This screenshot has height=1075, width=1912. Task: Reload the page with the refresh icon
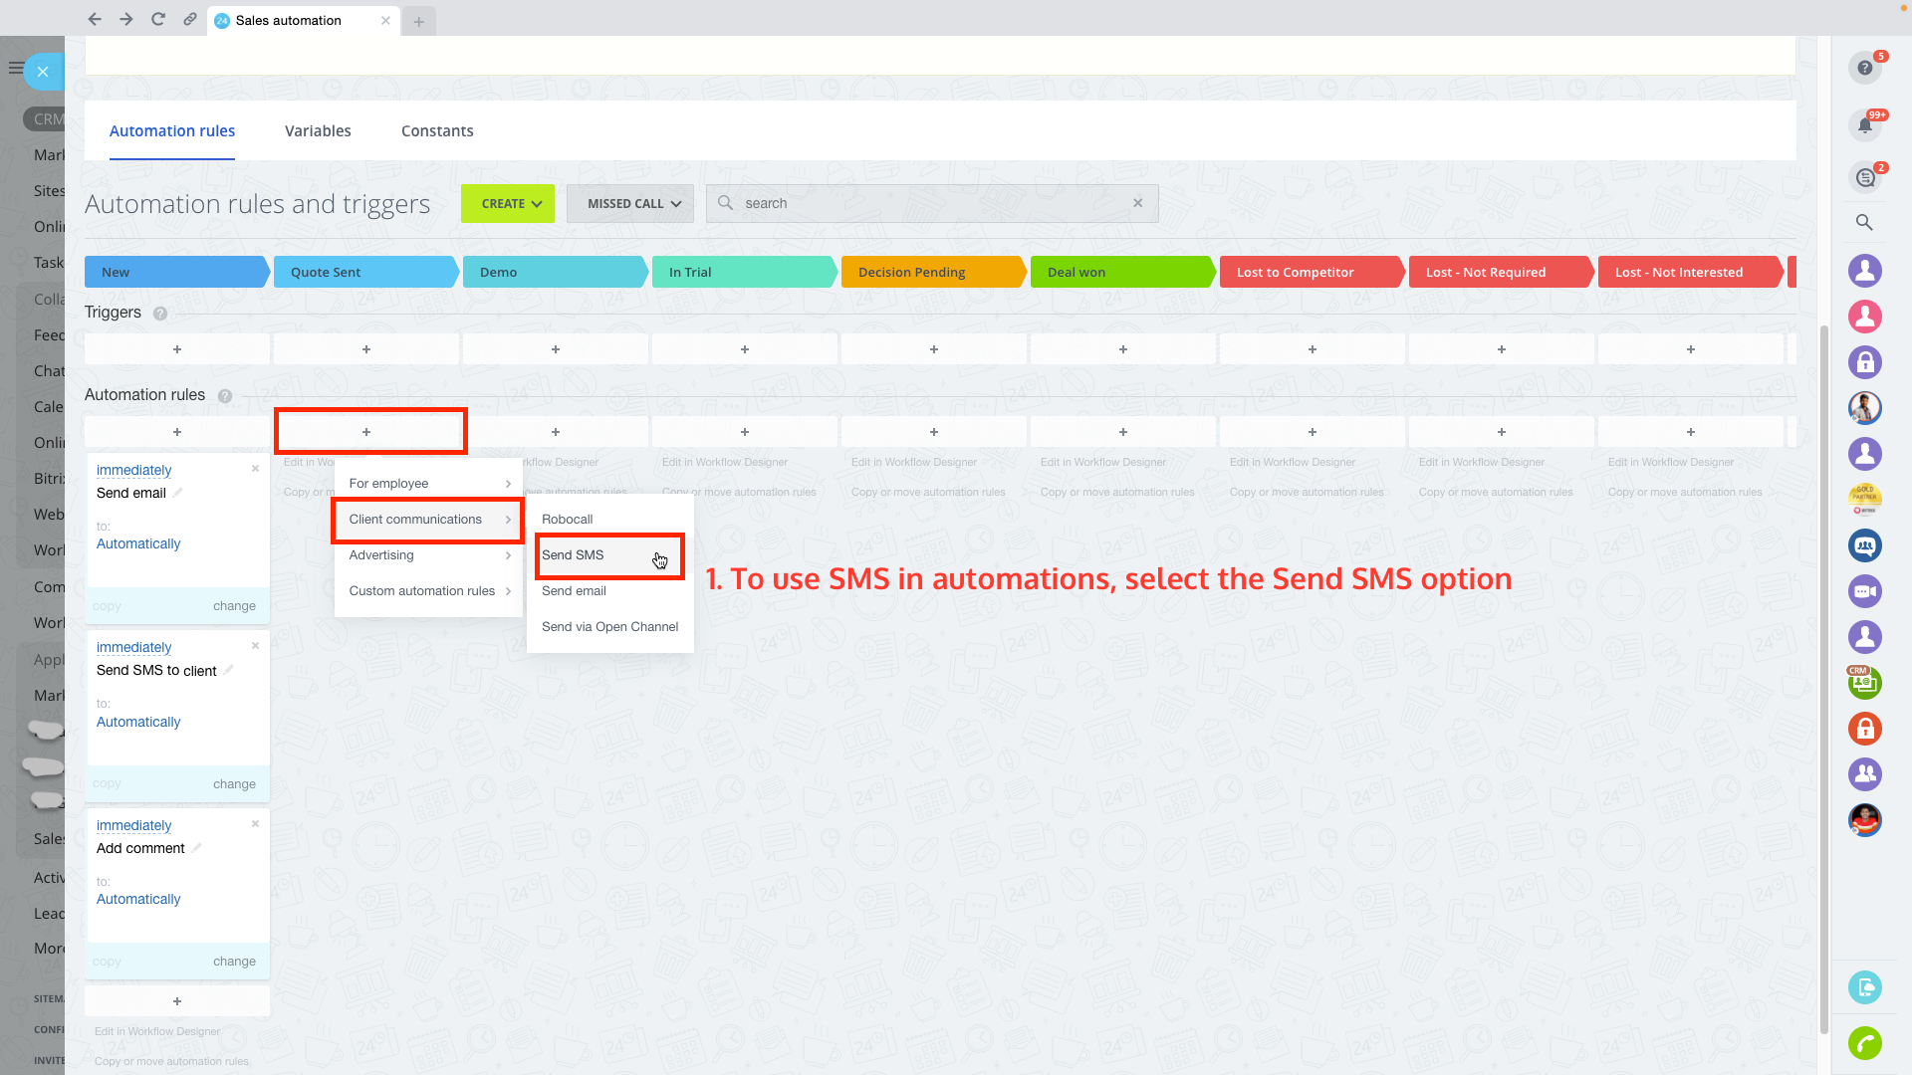(x=157, y=19)
